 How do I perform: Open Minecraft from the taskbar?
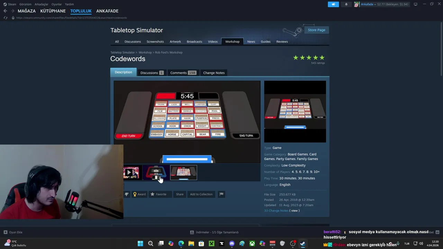pyautogui.click(x=211, y=243)
